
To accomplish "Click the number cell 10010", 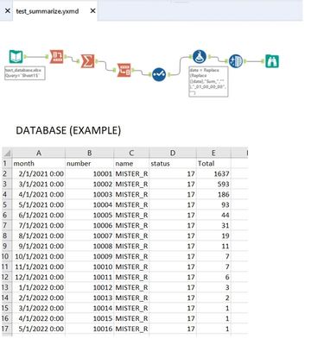I will point(90,267).
